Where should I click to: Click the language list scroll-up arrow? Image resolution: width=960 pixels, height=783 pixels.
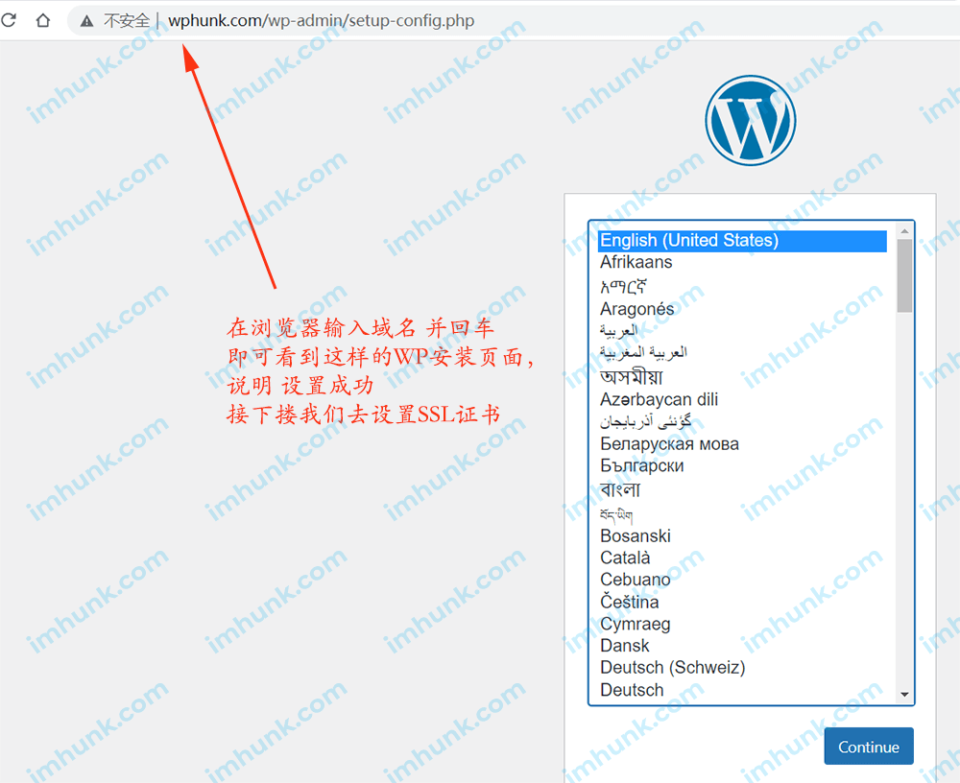[904, 231]
